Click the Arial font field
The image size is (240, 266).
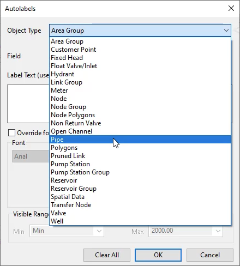coord(31,156)
